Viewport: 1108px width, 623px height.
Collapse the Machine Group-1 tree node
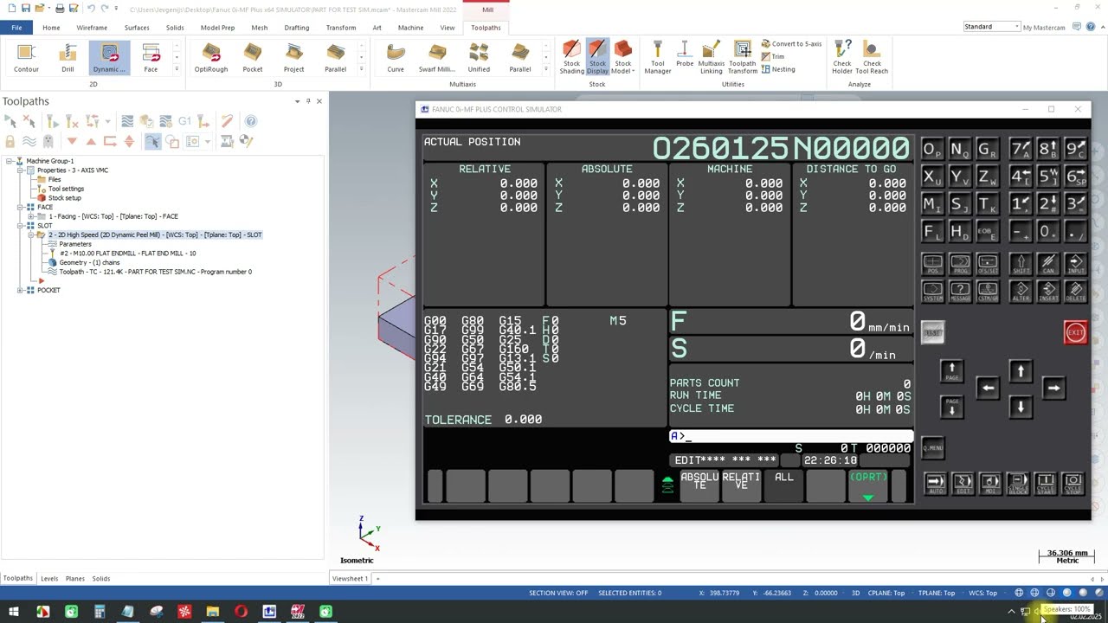click(9, 161)
